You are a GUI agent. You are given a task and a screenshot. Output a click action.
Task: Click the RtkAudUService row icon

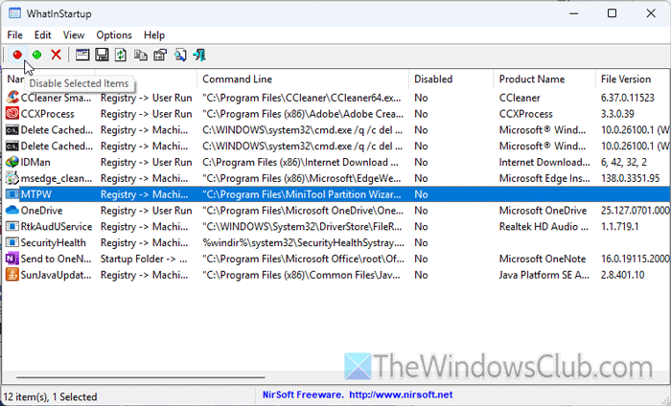(x=12, y=227)
